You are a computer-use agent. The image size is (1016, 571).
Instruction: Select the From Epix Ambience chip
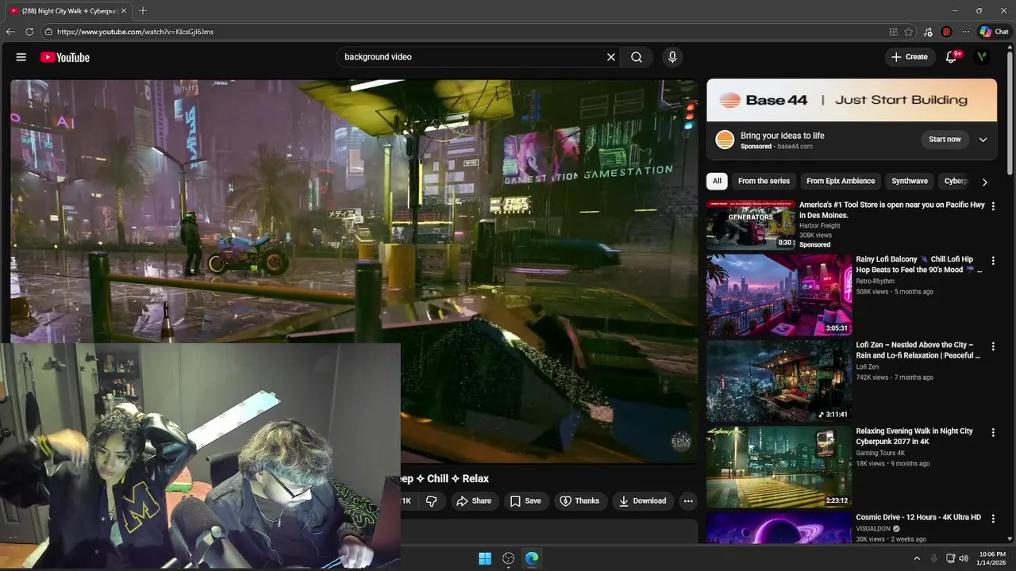(841, 181)
